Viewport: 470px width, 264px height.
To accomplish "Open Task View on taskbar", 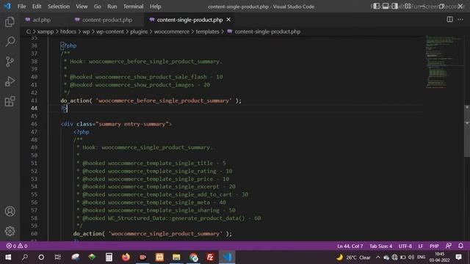I will 57,257.
